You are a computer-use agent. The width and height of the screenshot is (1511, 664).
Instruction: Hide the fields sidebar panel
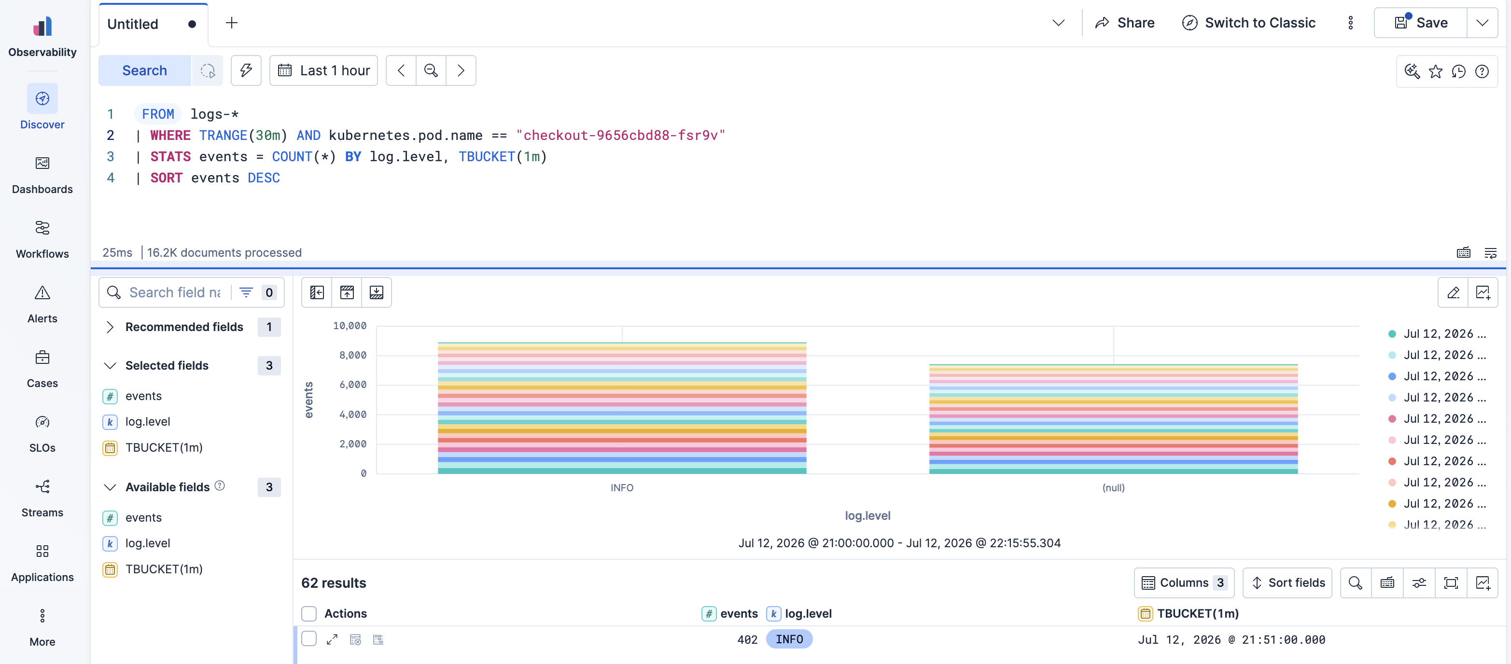[317, 292]
